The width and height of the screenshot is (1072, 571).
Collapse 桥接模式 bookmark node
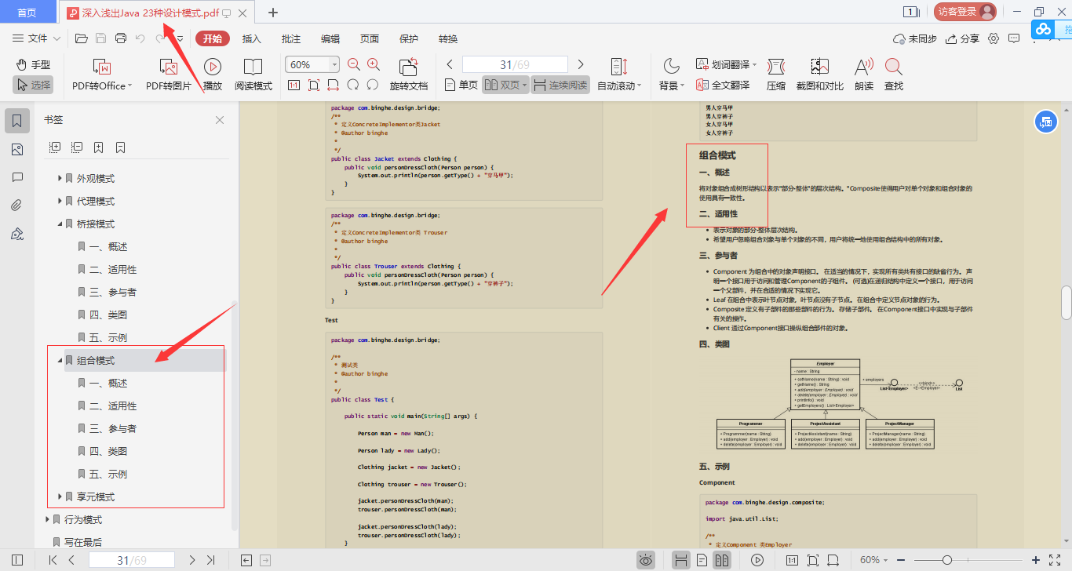(x=60, y=224)
